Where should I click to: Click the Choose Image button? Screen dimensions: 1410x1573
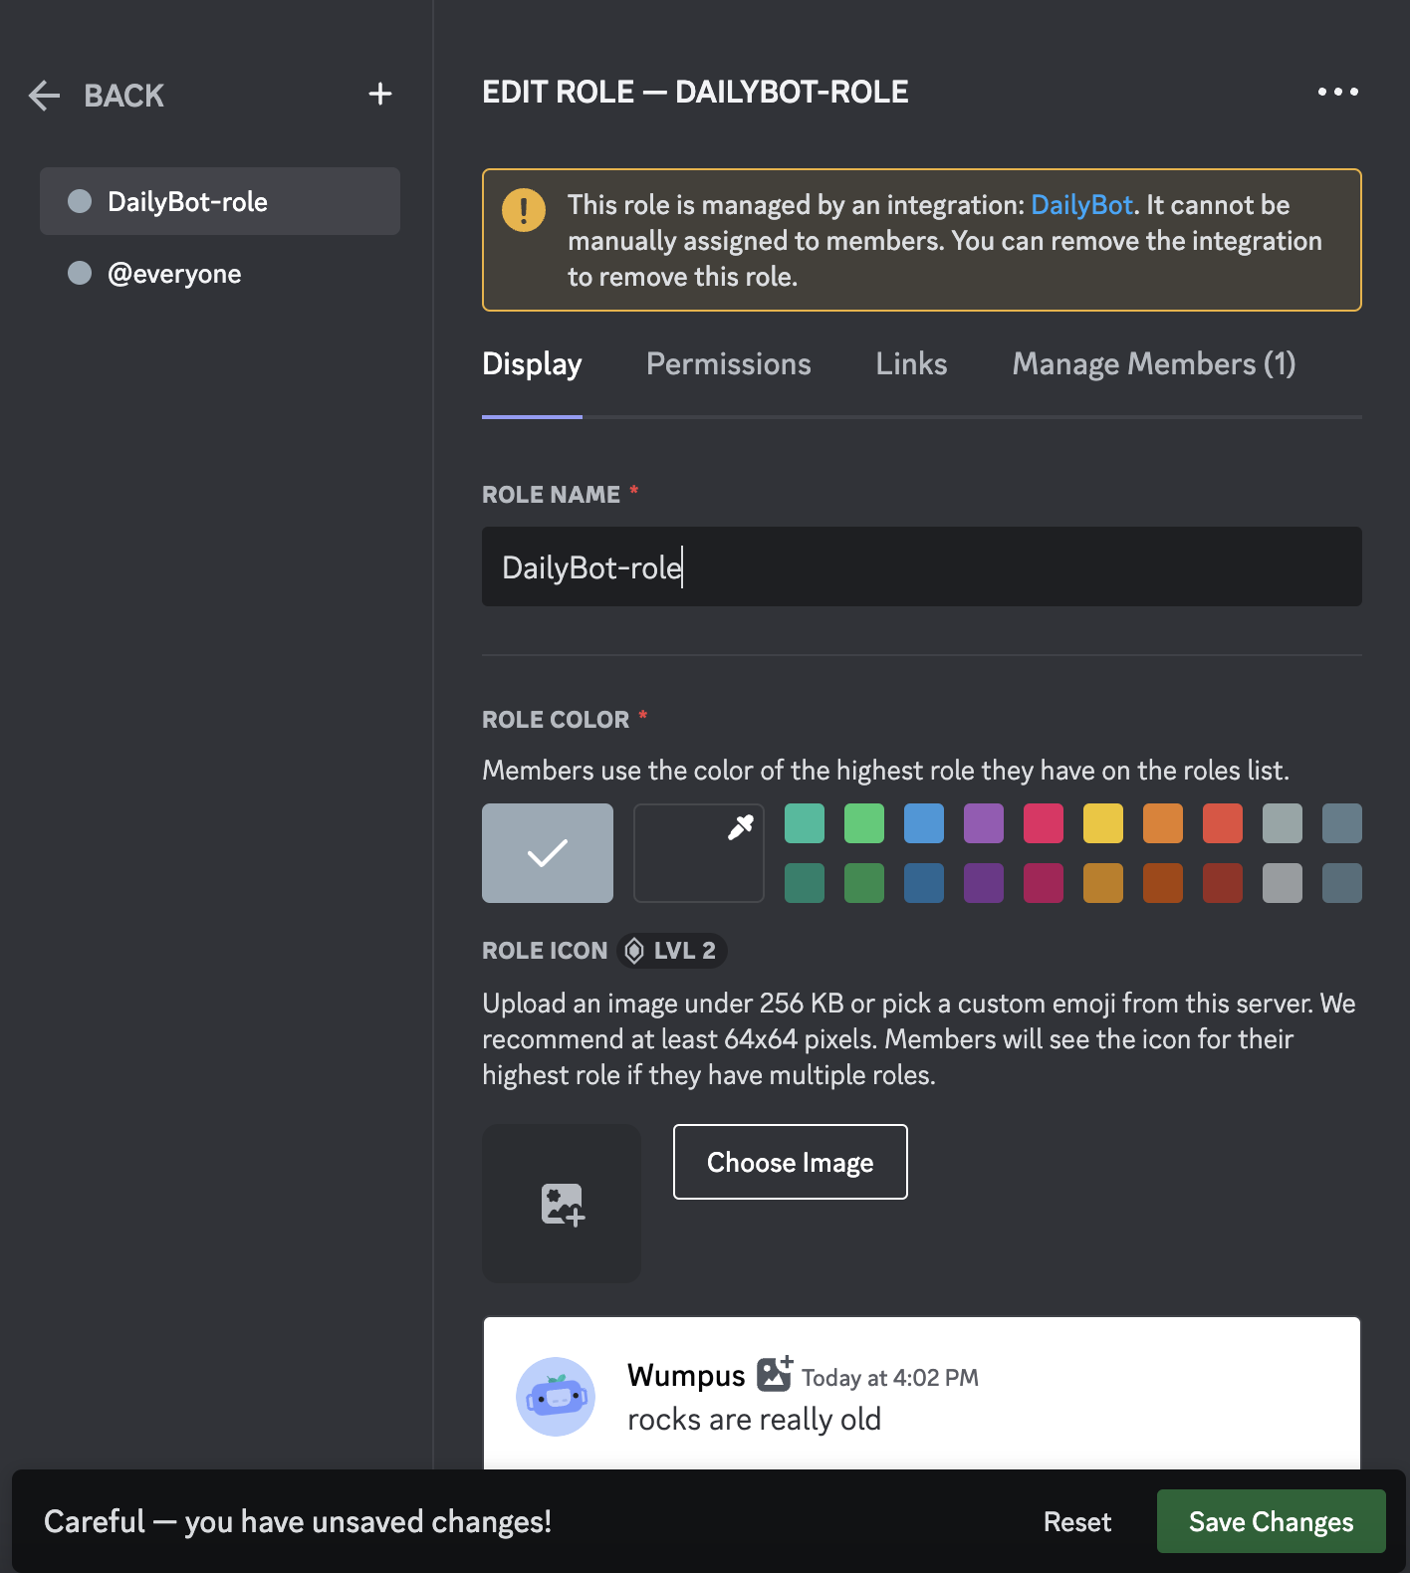pos(791,1162)
